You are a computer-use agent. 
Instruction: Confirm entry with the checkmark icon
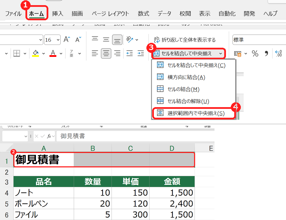click(43, 136)
